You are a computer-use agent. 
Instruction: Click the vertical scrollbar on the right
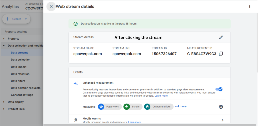(x=257, y=43)
